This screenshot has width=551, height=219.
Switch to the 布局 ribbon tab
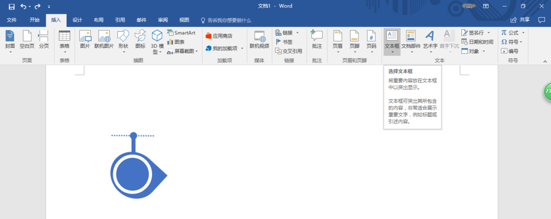coord(99,20)
